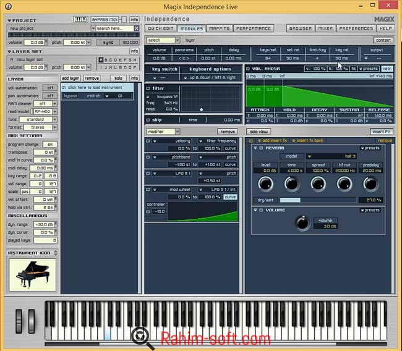Toggle the Reverb effect power button

[x=261, y=148]
